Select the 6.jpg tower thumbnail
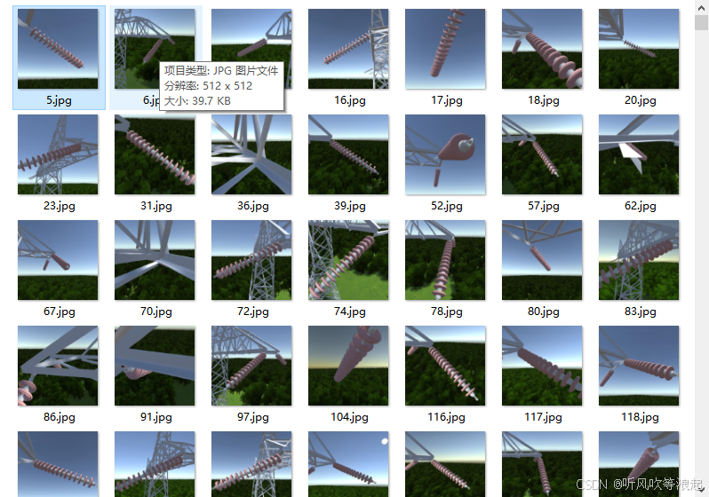Image resolution: width=709 pixels, height=497 pixels. pos(155,49)
